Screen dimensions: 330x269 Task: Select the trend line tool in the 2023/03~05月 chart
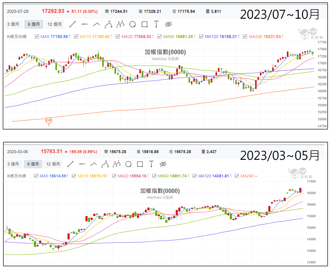tap(70, 164)
